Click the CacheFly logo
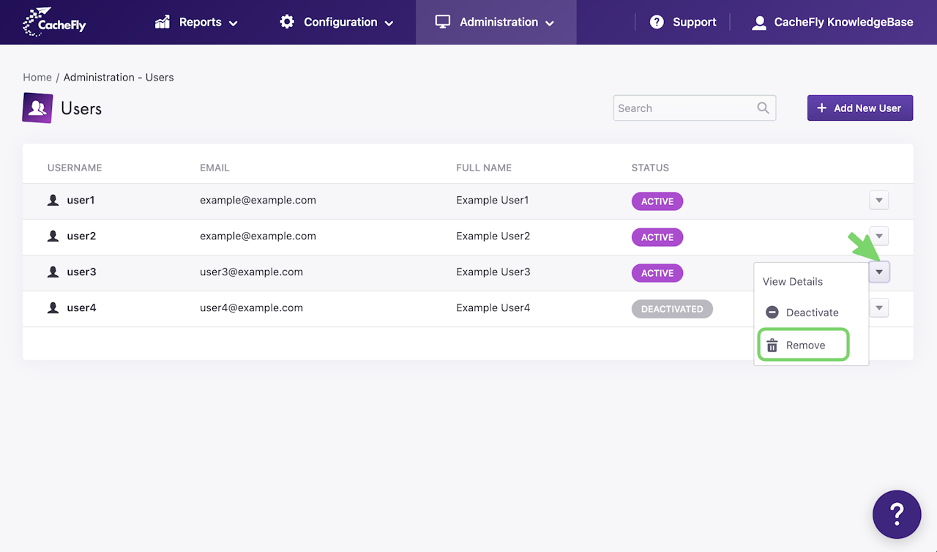937x552 pixels. [54, 22]
